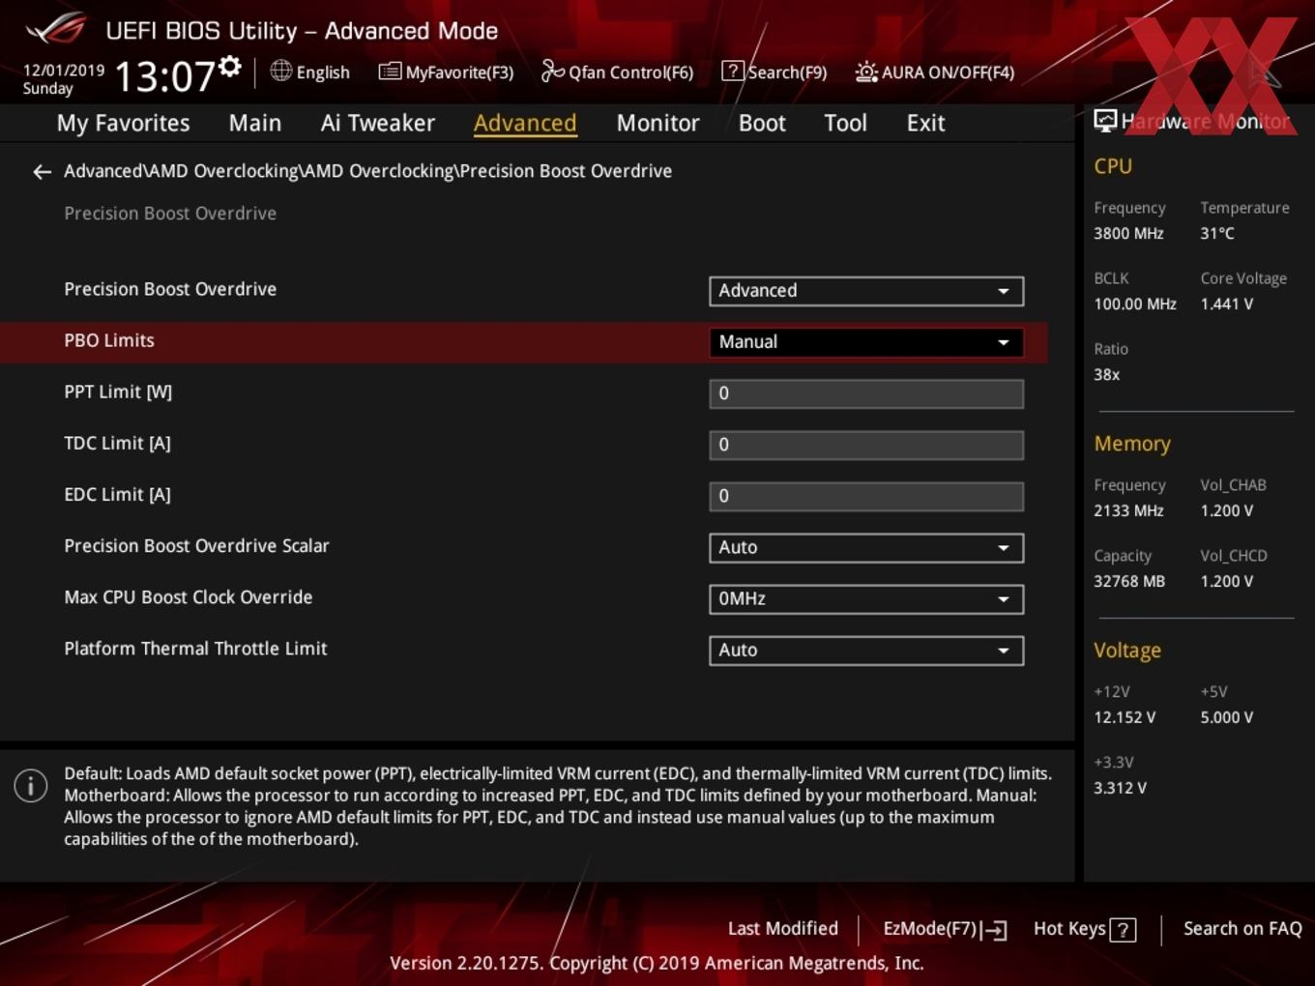Click the Hardware Monitor screen icon

[1104, 121]
